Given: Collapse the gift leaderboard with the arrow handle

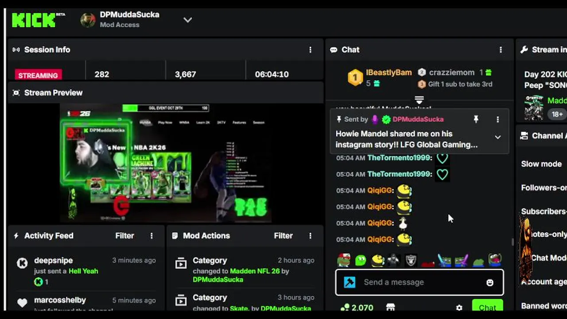Looking at the screenshot, I should click(x=419, y=100).
